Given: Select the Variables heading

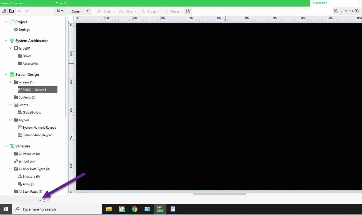Looking at the screenshot, I should click(x=23, y=146).
